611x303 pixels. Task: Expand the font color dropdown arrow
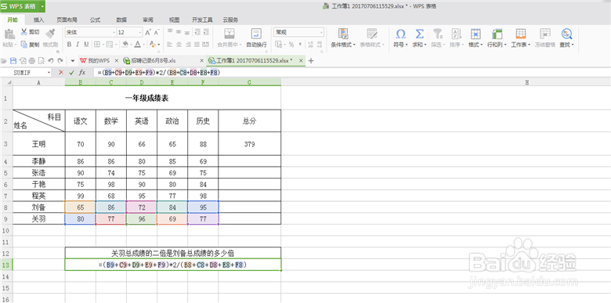click(x=143, y=45)
